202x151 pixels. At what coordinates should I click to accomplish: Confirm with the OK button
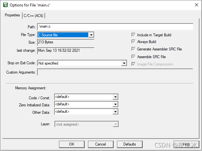pyautogui.click(x=72, y=144)
